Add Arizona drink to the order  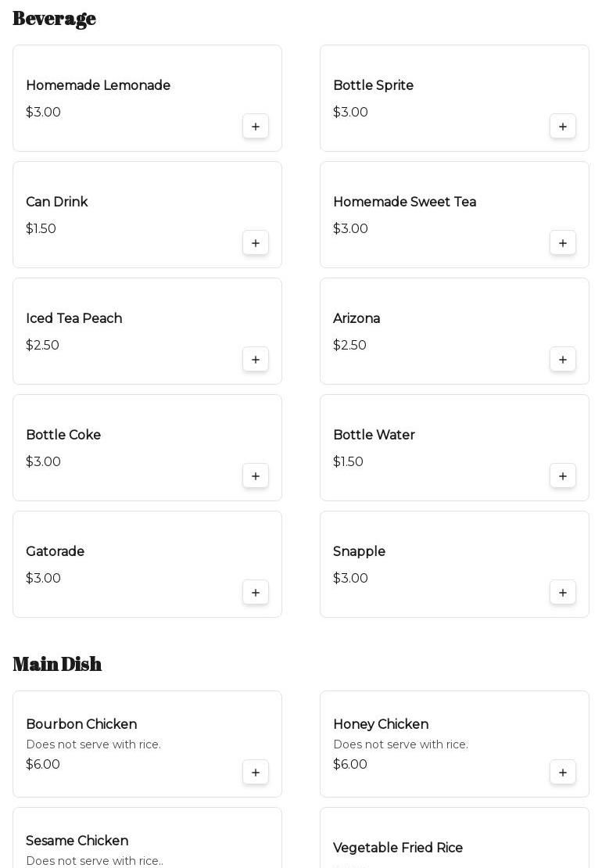point(563,360)
